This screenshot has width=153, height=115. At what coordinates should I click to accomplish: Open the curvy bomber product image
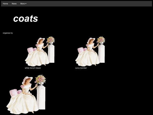(90, 51)
